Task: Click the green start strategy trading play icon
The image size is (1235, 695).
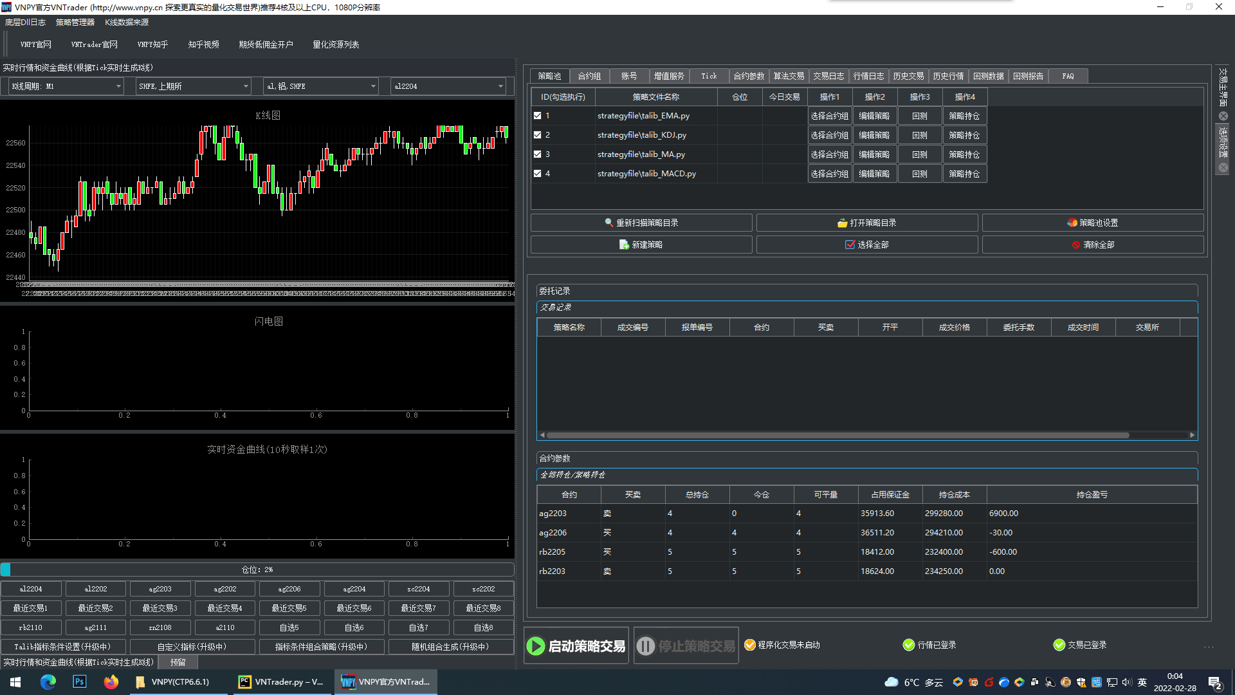Action: (536, 646)
